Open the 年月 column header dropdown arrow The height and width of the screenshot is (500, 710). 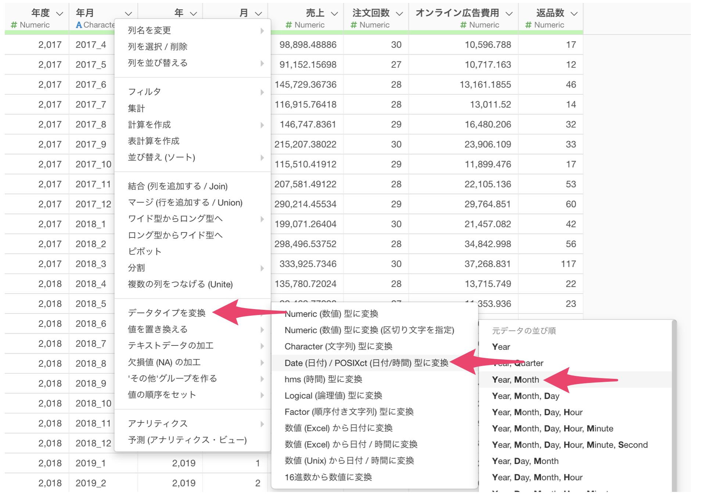[128, 14]
